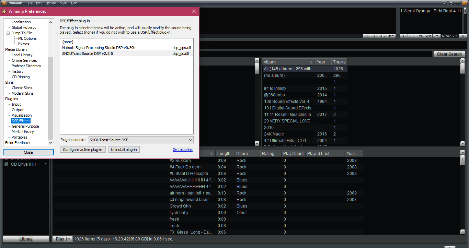Select Visualization plug-ins tree item
Image resolution: width=469 pixels, height=248 pixels.
(22, 115)
